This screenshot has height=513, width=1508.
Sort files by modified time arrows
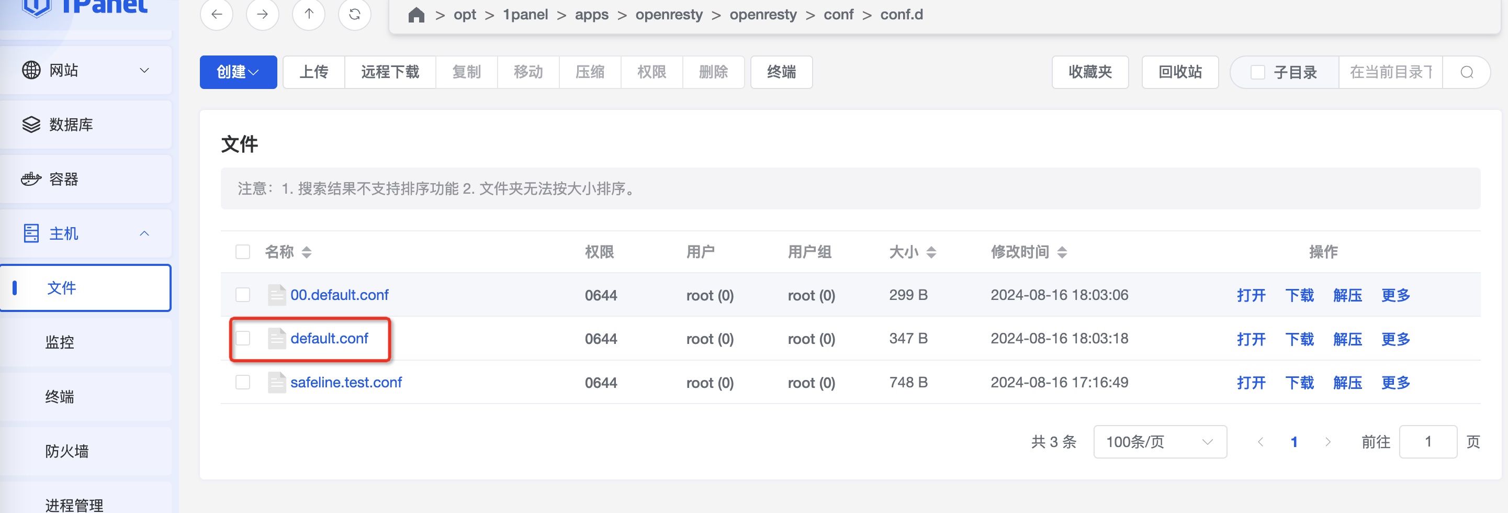tap(1062, 252)
